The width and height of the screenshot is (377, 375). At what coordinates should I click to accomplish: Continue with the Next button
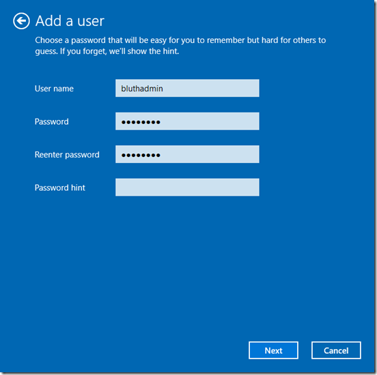(273, 350)
